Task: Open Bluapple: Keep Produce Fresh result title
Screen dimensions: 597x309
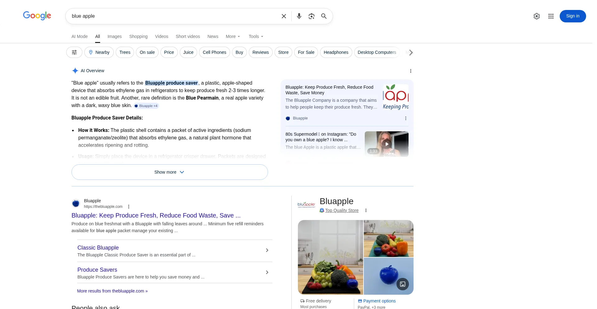Action: point(156,215)
